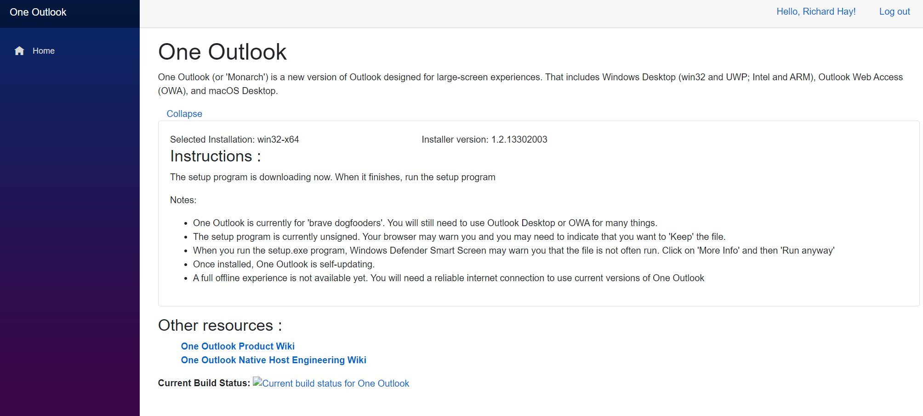Click the broken build status image icon

[257, 382]
